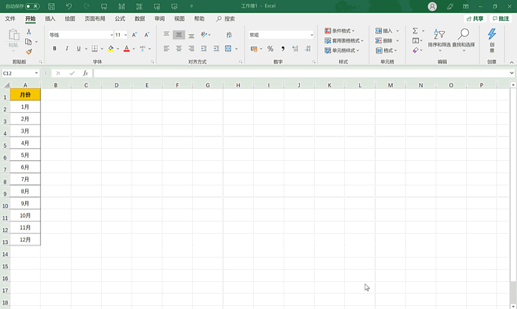Increase font size with the larger A icon
Image resolution: width=517 pixels, height=309 pixels.
(135, 35)
